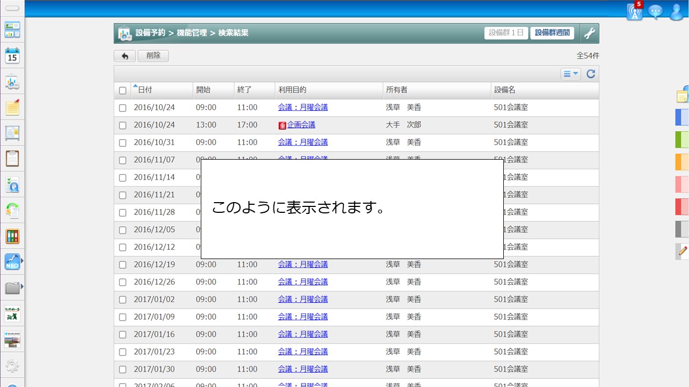Image resolution: width=689 pixels, height=387 pixels.
Task: Click the 削除 button
Action: (153, 56)
